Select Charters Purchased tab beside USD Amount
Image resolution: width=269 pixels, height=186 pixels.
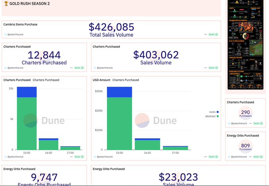click(x=126, y=80)
